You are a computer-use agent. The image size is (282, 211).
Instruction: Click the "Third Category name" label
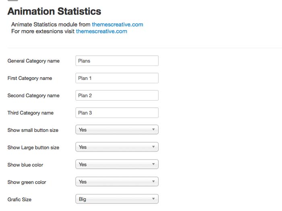[30, 113]
